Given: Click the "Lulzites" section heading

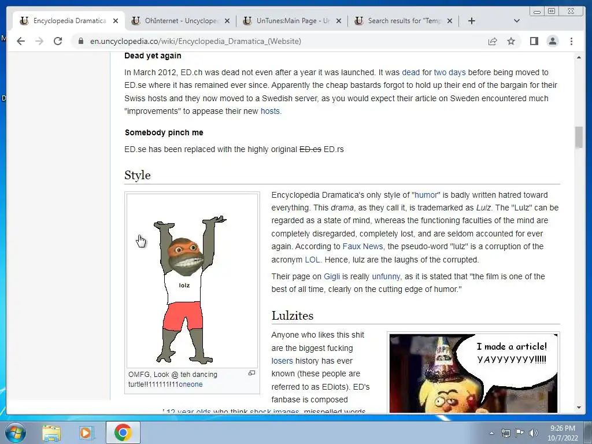Looking at the screenshot, I should pyautogui.click(x=293, y=316).
